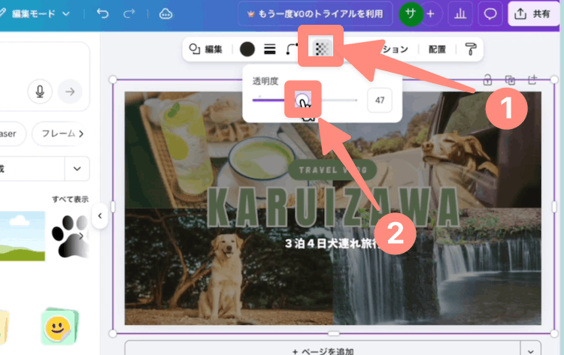Open the green サ account avatar

pyautogui.click(x=411, y=14)
